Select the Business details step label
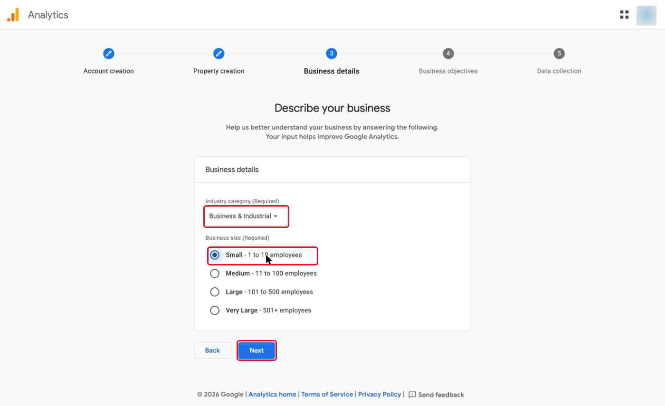 (332, 71)
